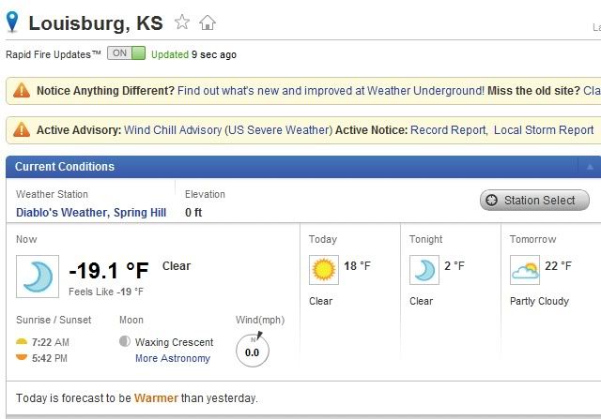Toggle Rapid Fire Updates switch off
The width and height of the screenshot is (601, 419).
(126, 53)
